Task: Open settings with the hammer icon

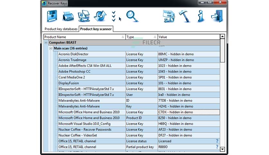Action: coord(185,16)
